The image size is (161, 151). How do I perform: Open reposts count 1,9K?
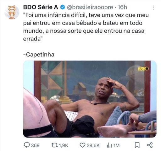64,145
